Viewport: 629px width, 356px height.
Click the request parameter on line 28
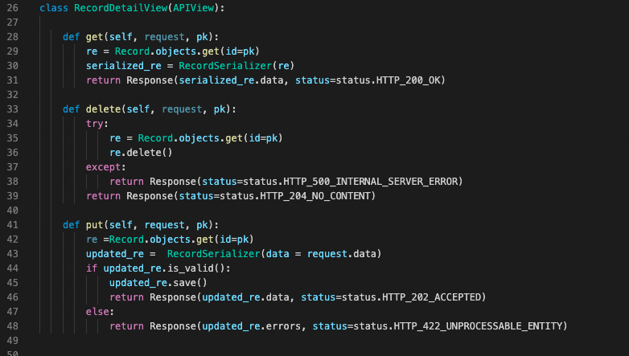164,37
